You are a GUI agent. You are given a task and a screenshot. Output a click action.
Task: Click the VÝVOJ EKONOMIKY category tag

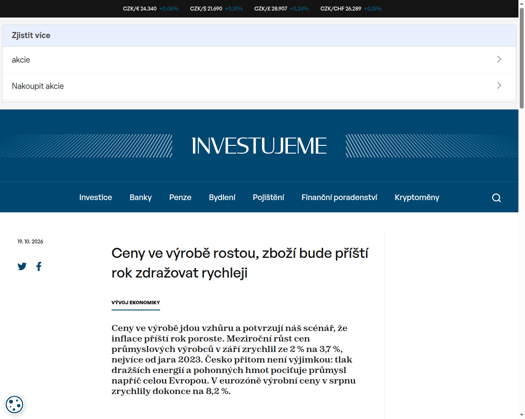point(136,303)
